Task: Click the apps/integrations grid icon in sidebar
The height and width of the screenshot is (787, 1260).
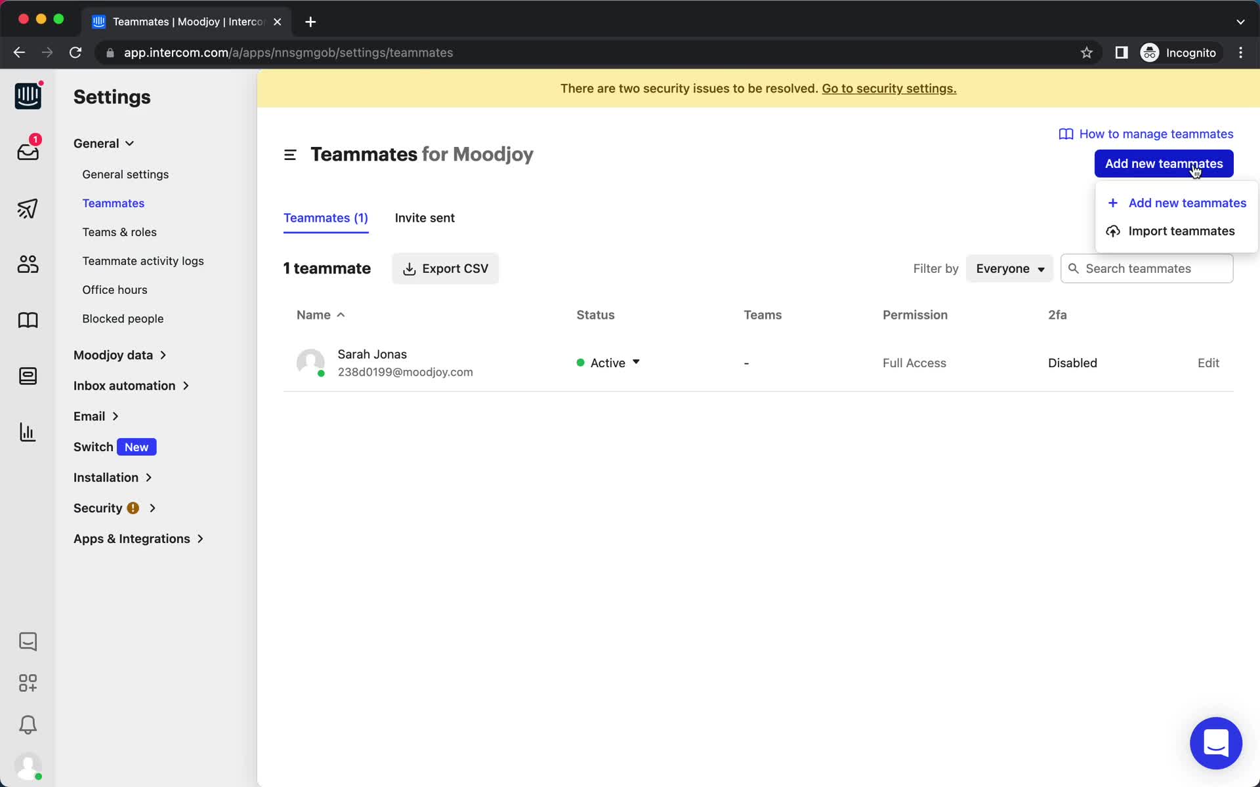Action: (x=28, y=683)
